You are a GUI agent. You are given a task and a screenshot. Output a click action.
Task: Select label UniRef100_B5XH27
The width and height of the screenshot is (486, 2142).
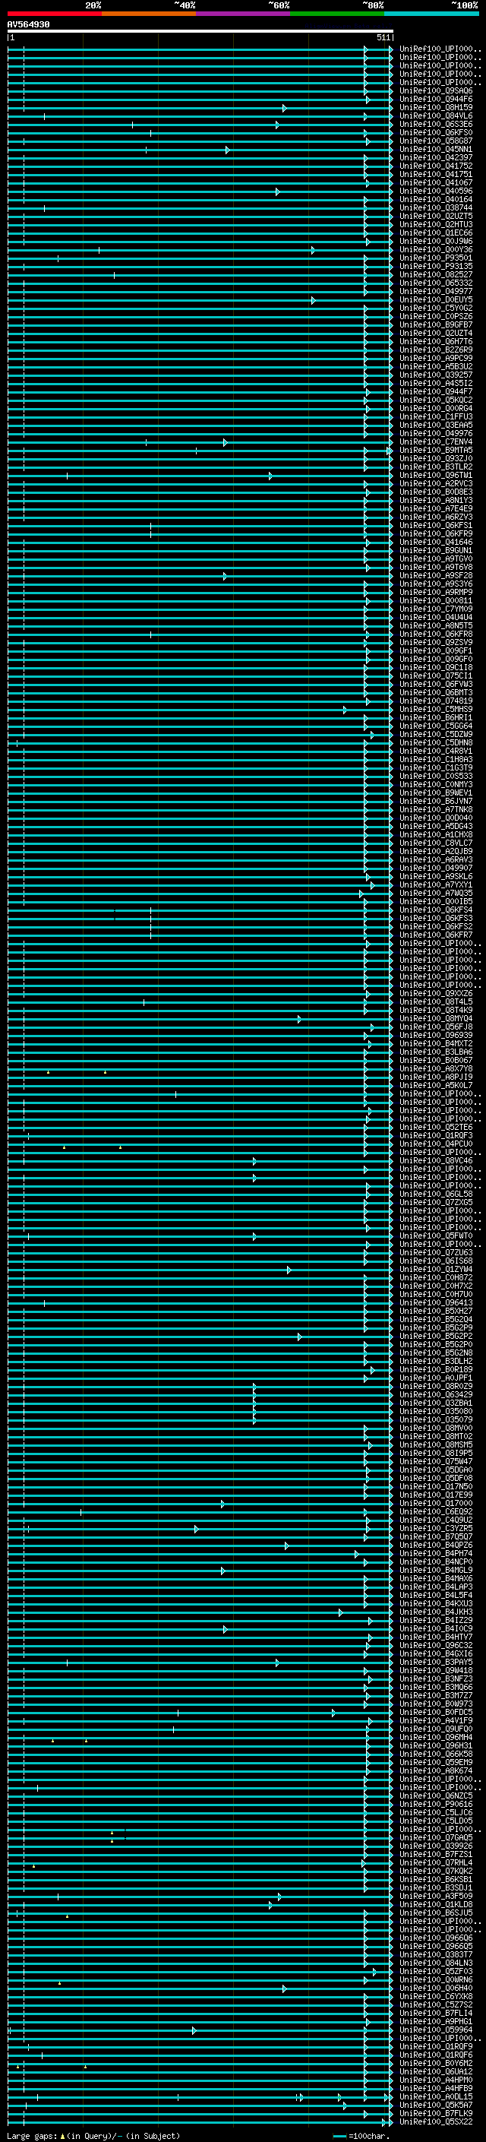436,1311
